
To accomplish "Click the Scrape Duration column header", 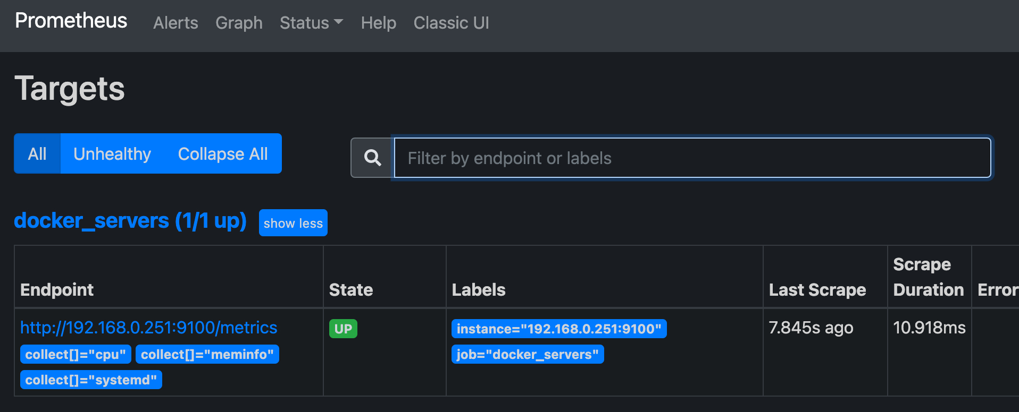I will coord(929,277).
